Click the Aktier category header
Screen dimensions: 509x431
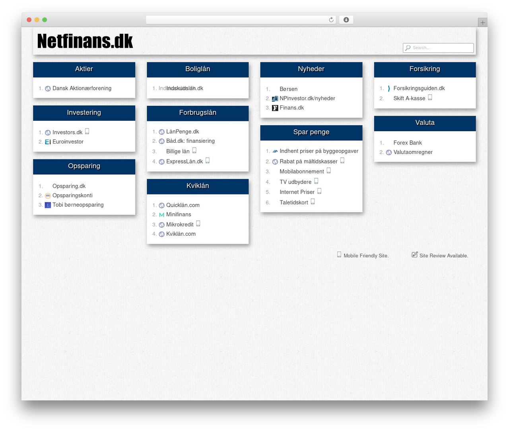pyautogui.click(x=84, y=70)
